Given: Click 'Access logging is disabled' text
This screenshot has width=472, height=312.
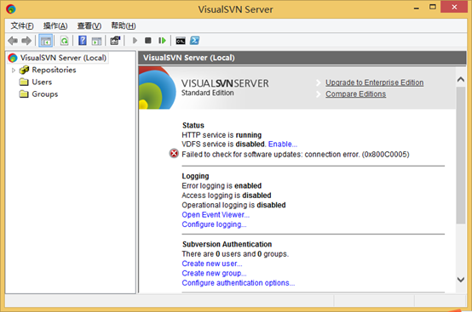Looking at the screenshot, I should [227, 196].
